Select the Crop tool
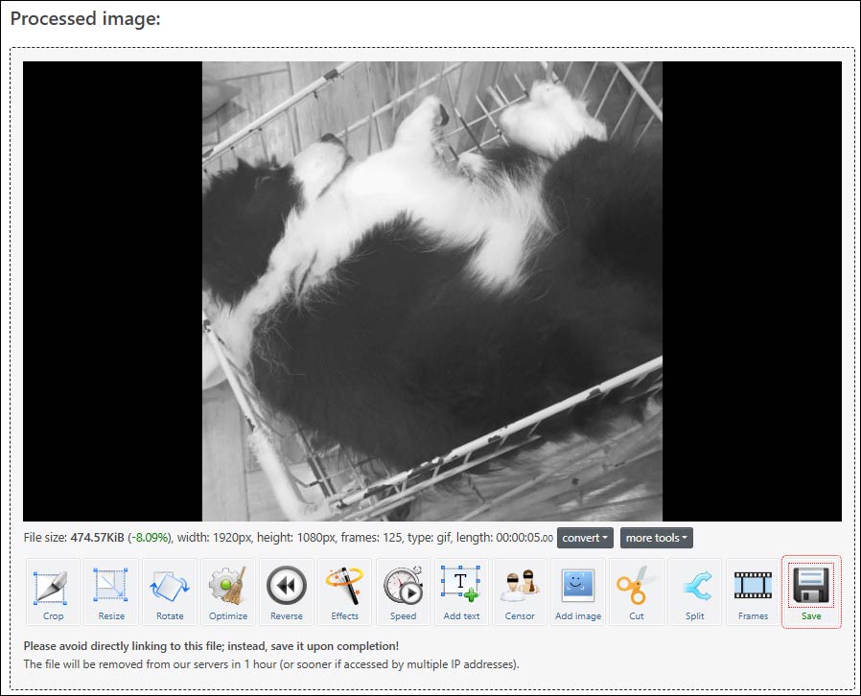The image size is (861, 696). pos(52,592)
